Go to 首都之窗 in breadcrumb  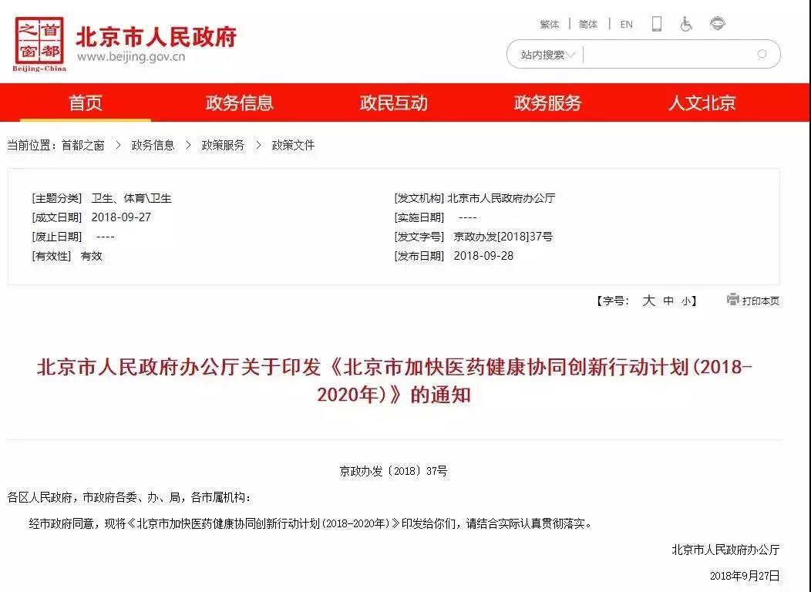82,145
